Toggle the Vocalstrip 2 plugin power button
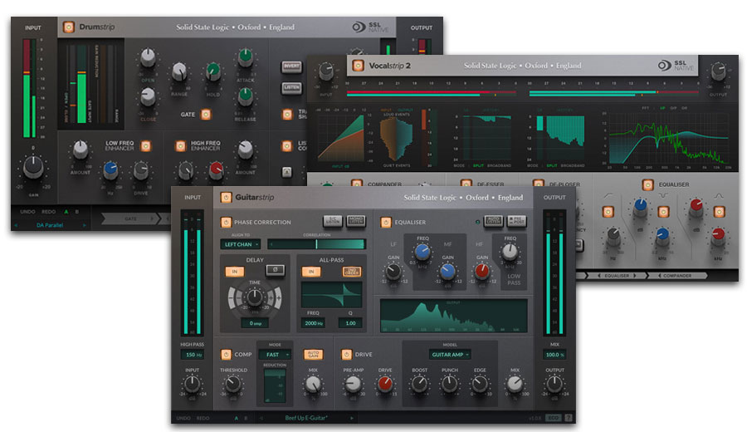 [359, 66]
